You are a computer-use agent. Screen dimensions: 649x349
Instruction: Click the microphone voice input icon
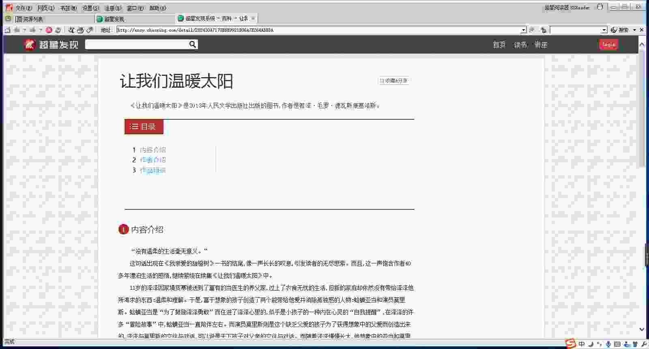pos(608,344)
